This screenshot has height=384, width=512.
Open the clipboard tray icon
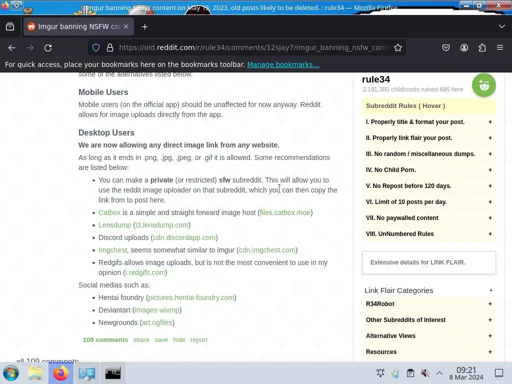[x=410, y=373]
